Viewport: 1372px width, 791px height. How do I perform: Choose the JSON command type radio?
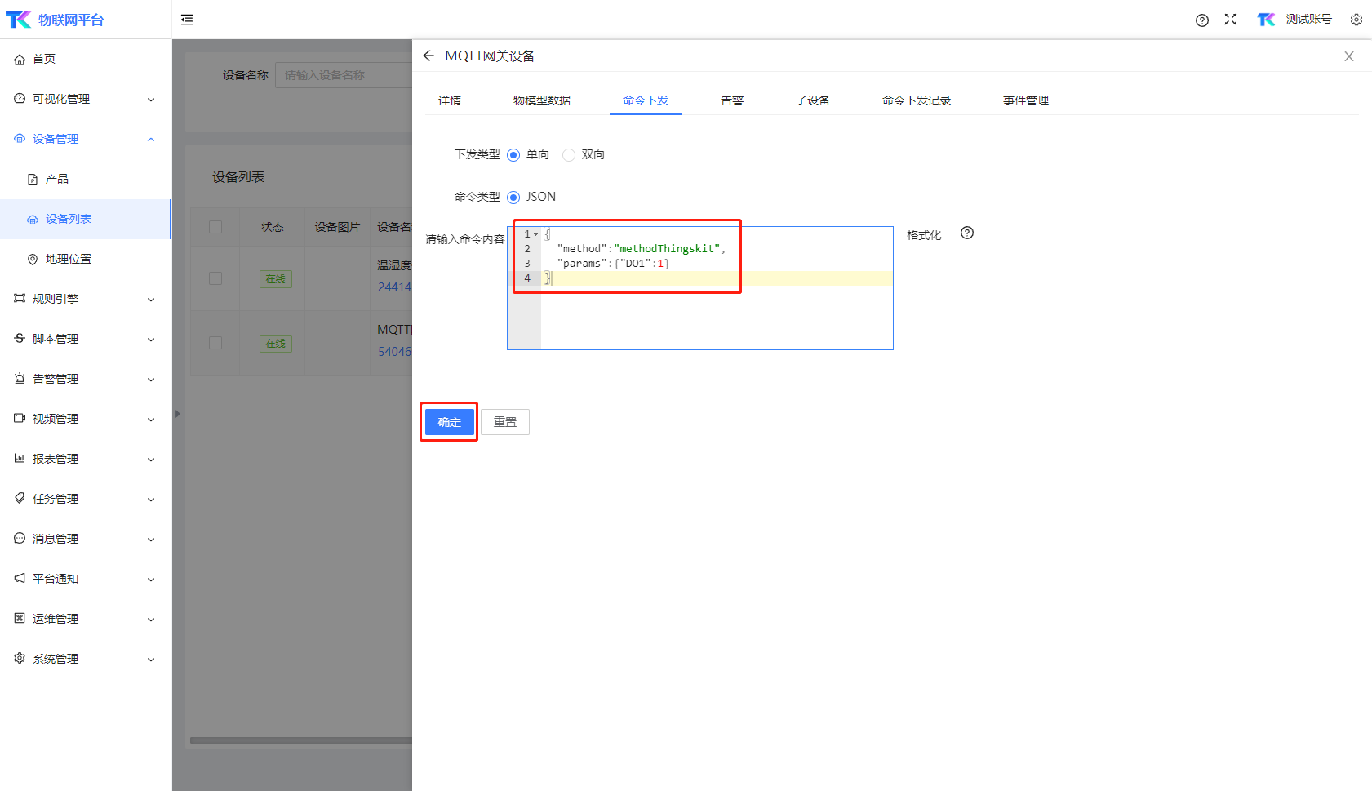(x=513, y=198)
